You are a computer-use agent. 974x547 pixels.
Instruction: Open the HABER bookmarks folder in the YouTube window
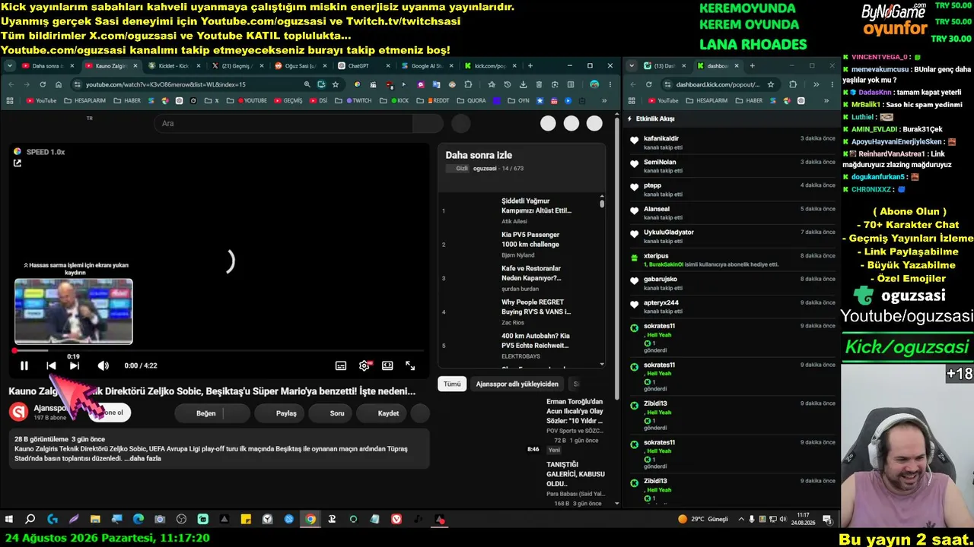pos(128,100)
